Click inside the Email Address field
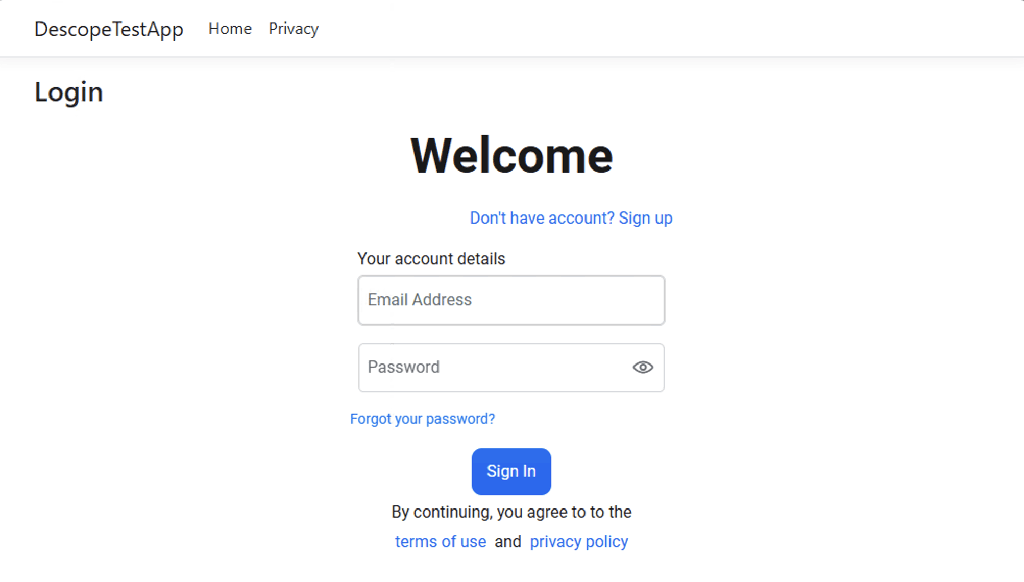Image resolution: width=1024 pixels, height=582 pixels. click(510, 300)
